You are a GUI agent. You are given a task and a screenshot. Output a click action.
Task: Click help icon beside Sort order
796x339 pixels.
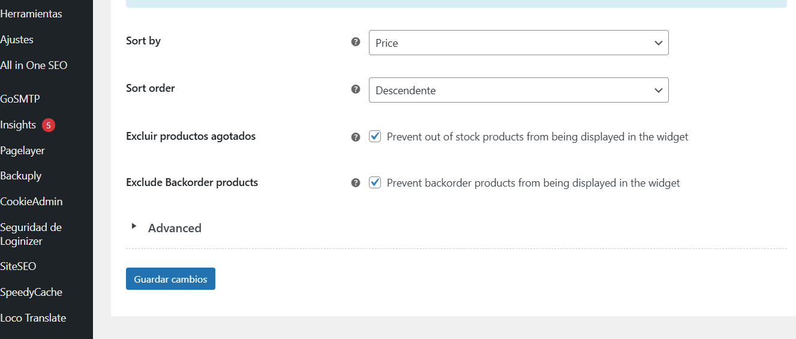coord(356,89)
